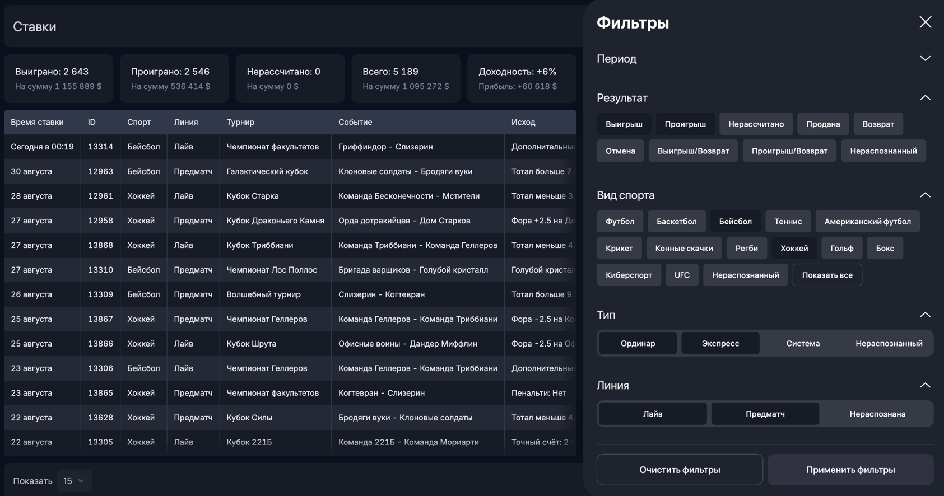The width and height of the screenshot is (944, 496).
Task: Toggle the Выигрыш result filter
Action: point(624,124)
